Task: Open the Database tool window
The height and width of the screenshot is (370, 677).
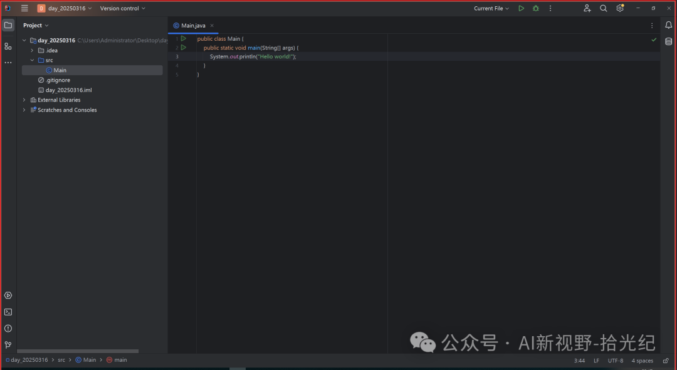Action: coord(668,41)
